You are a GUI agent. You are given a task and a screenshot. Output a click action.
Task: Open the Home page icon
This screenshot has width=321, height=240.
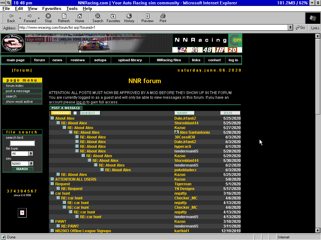click(x=80, y=18)
